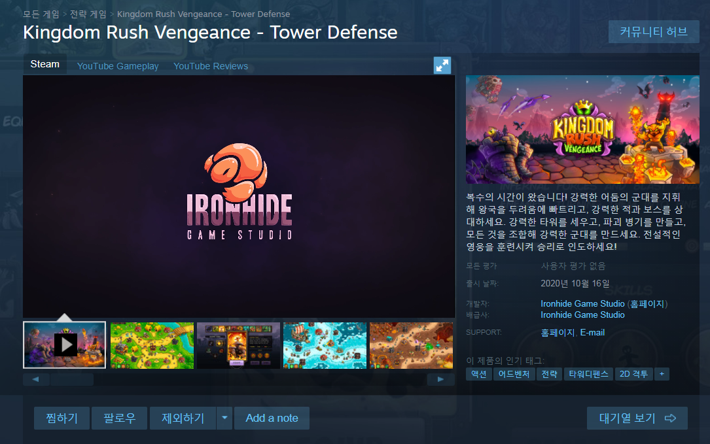Viewport: 710px width, 444px height.
Task: Click the 사용자 평가 없음 review text
Action: (x=573, y=266)
